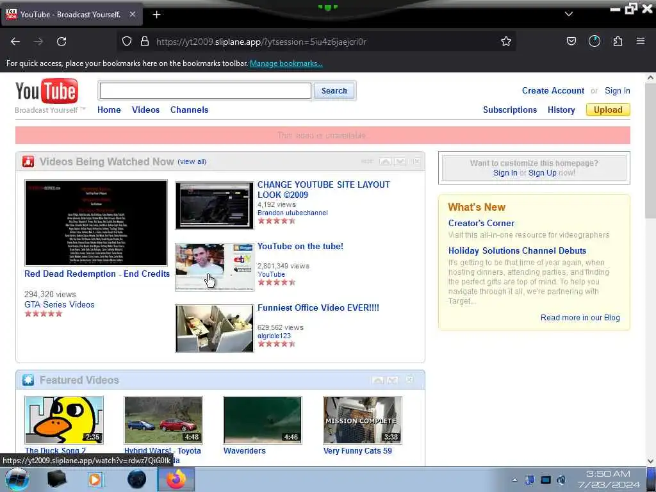The height and width of the screenshot is (492, 656).
Task: Show hidden tray icons arrow
Action: tap(514, 480)
